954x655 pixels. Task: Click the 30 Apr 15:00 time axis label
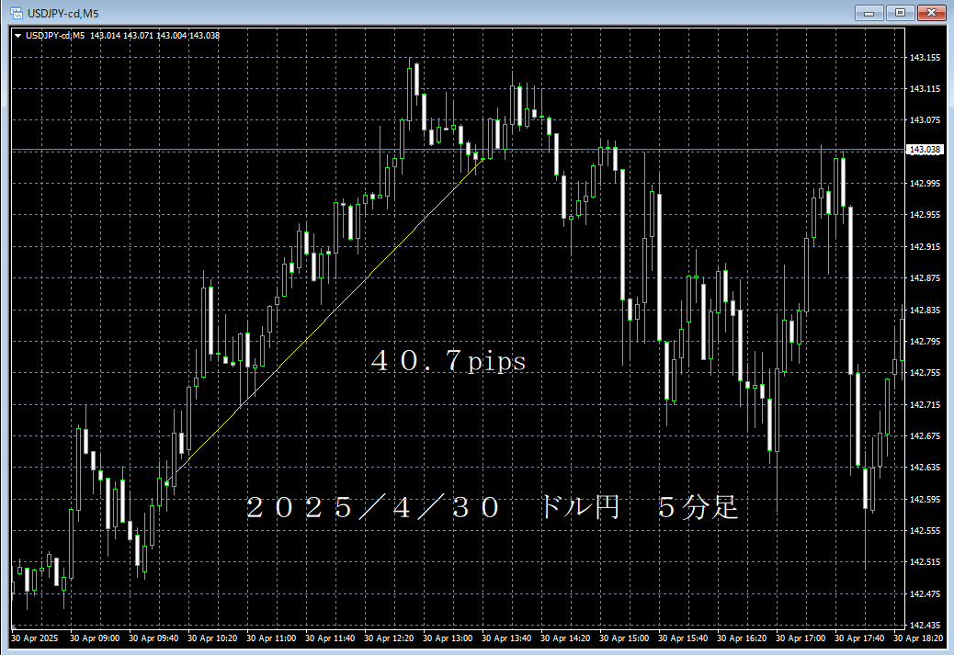[624, 638]
